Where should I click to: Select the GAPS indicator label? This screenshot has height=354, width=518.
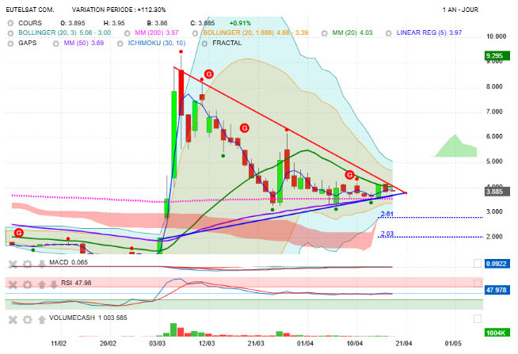pos(28,43)
